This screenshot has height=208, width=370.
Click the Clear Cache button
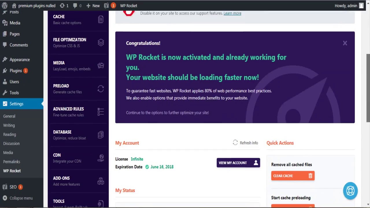293,176
